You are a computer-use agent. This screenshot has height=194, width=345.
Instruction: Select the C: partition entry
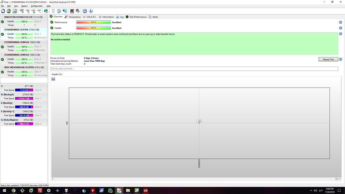click(24, 88)
